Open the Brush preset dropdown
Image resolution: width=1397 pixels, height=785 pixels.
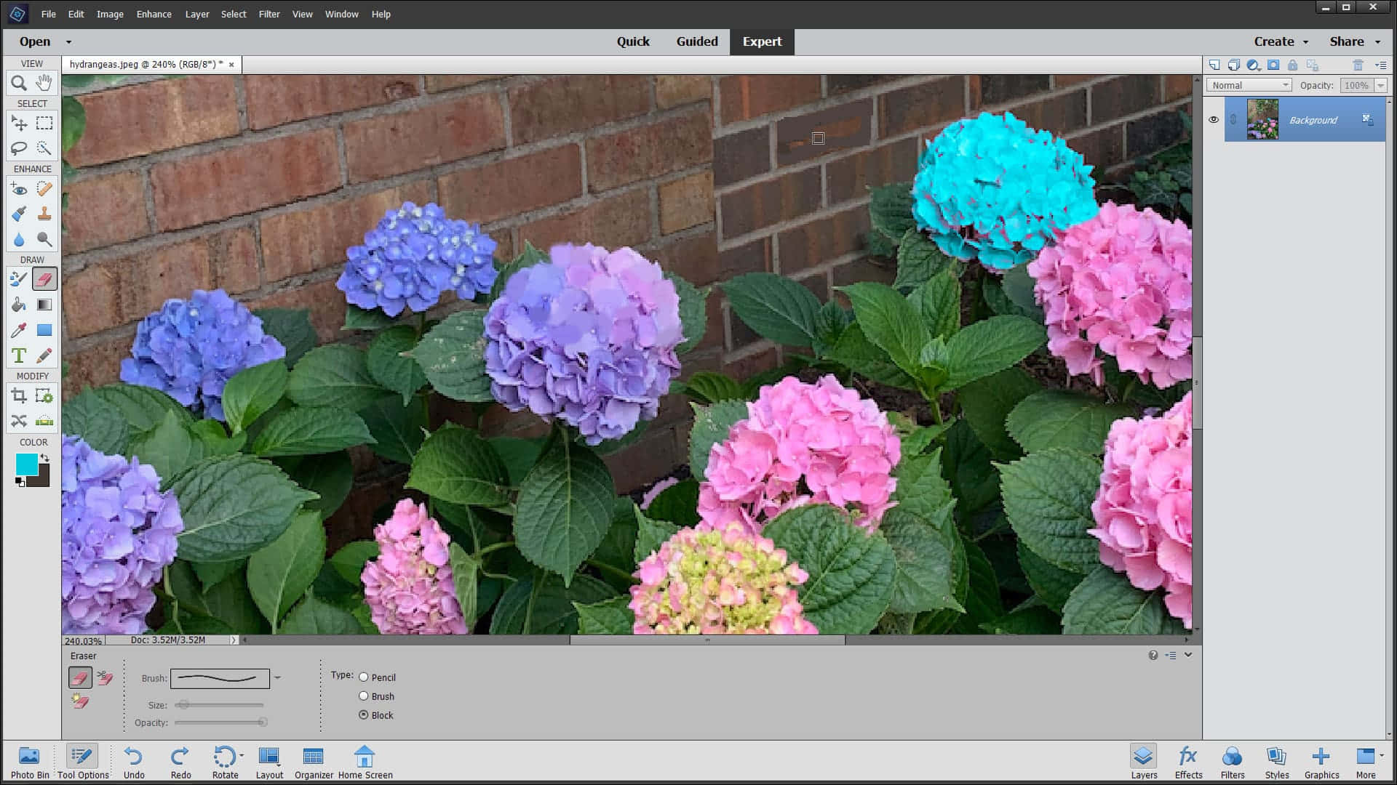tap(277, 679)
